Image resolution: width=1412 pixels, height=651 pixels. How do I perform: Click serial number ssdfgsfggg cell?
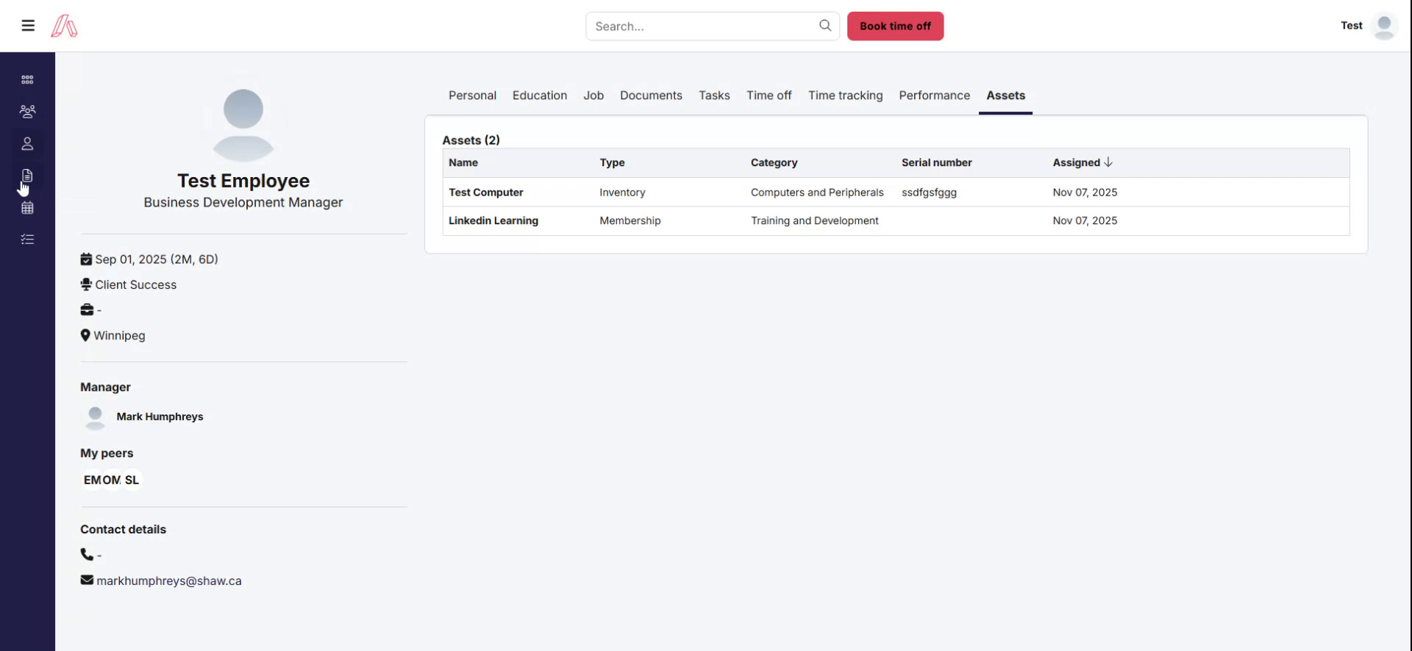pos(929,193)
